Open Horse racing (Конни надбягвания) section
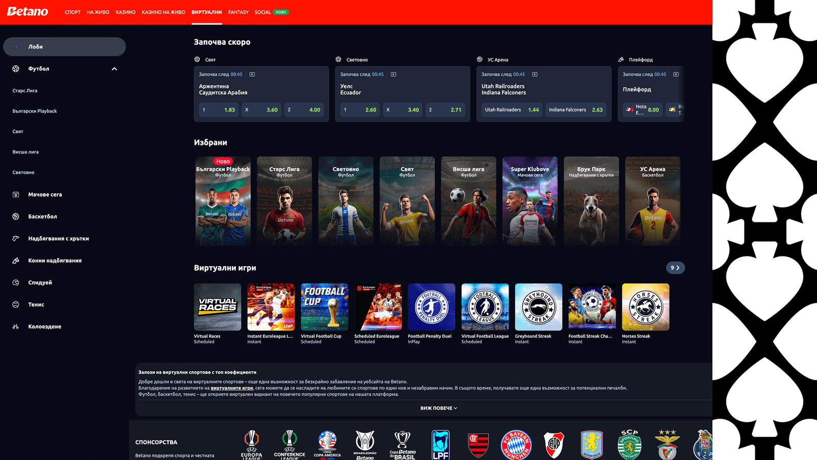This screenshot has width=817, height=460. click(55, 261)
